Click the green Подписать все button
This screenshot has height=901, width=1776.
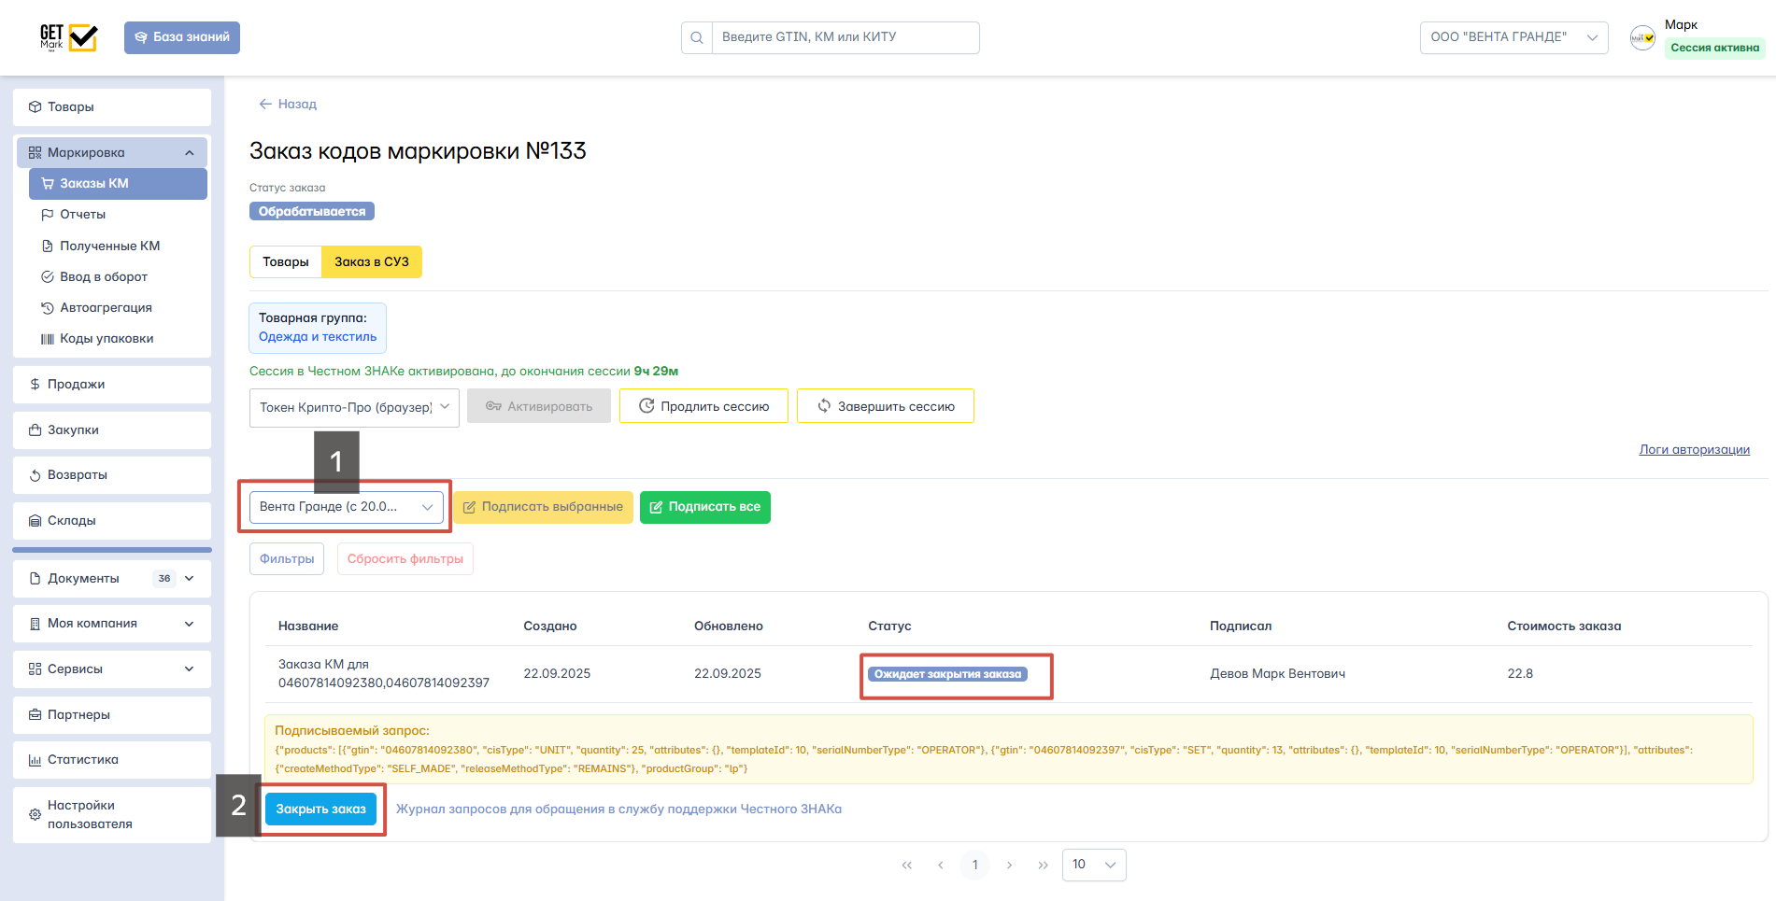click(704, 507)
